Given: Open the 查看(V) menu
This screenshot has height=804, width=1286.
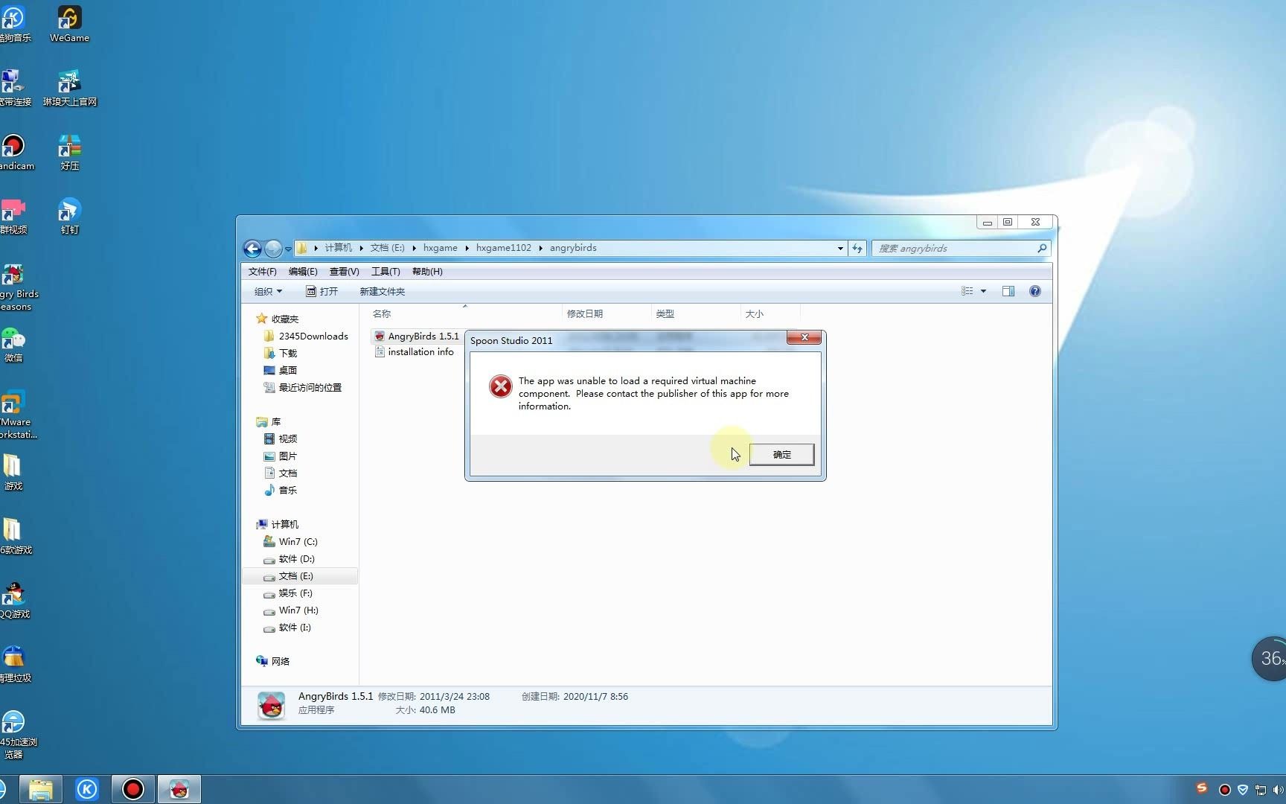Looking at the screenshot, I should coord(344,272).
